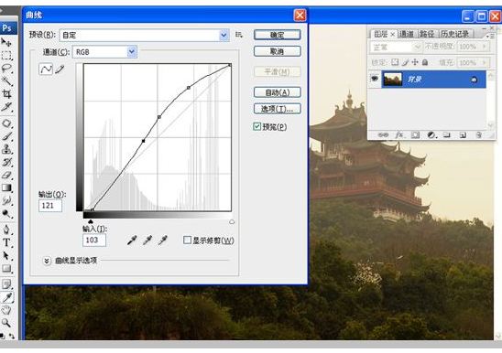Toggle the 预览 preview checkbox
The width and height of the screenshot is (502, 353).
click(256, 126)
